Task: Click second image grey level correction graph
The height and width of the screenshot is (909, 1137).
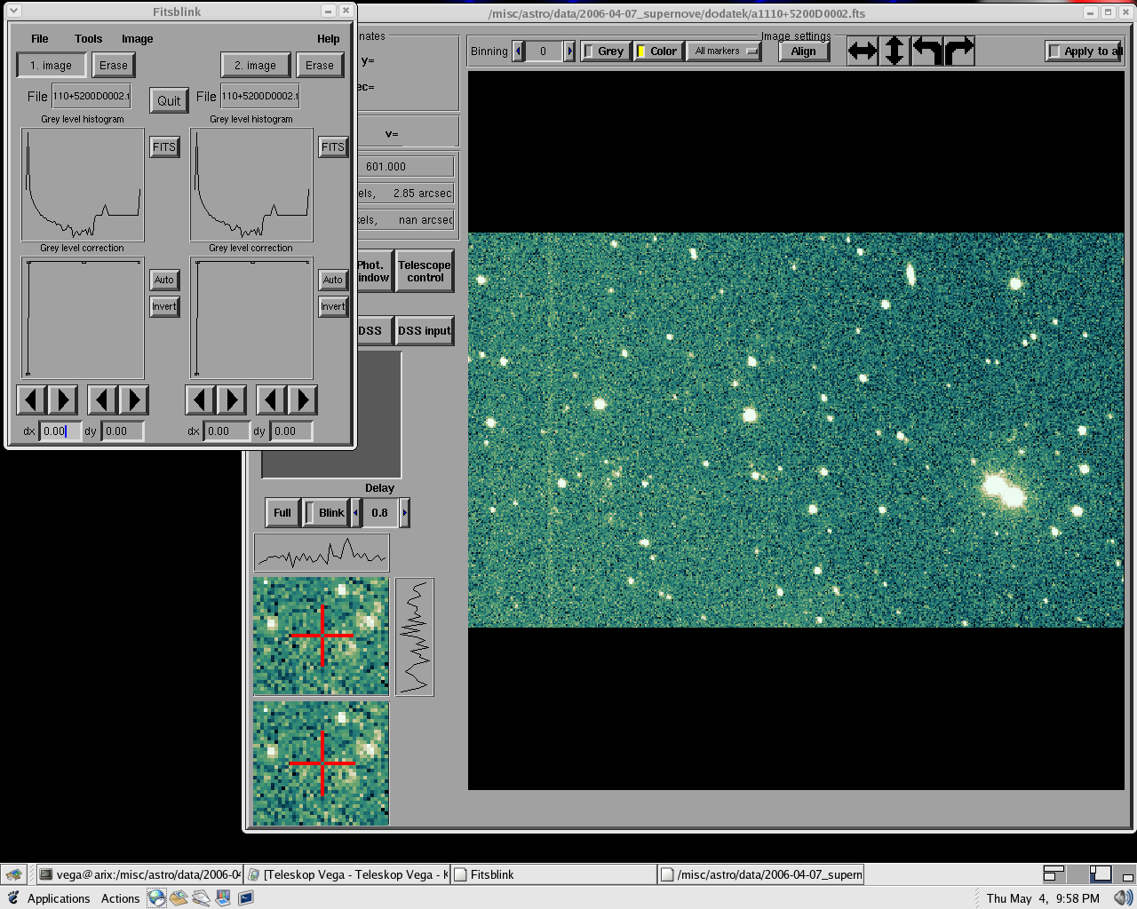Action: click(x=251, y=318)
